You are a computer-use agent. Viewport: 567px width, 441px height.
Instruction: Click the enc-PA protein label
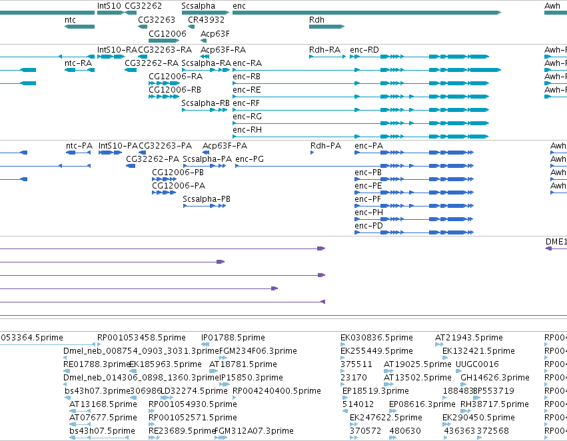point(369,146)
